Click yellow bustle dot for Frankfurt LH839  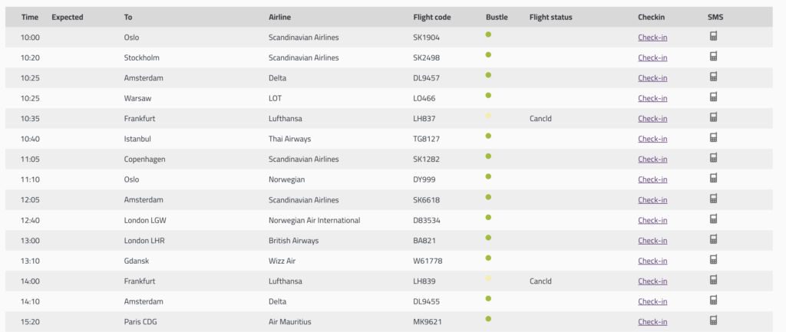pos(488,278)
